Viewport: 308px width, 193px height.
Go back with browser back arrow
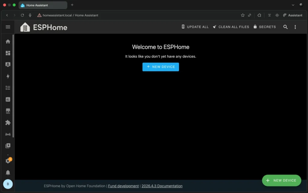pyautogui.click(x=7, y=15)
